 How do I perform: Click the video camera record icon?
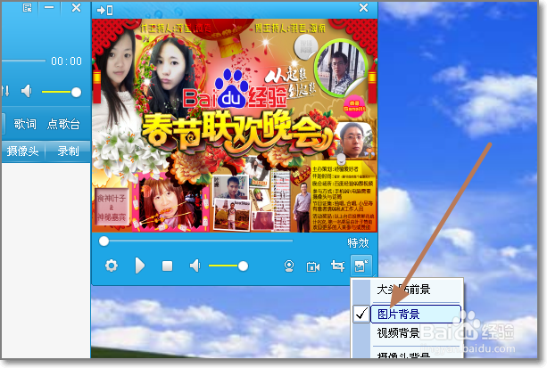tap(313, 267)
